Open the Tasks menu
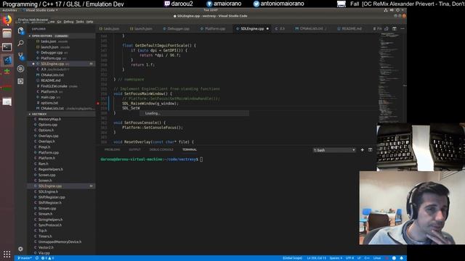The width and height of the screenshot is (465, 261). coord(80,22)
